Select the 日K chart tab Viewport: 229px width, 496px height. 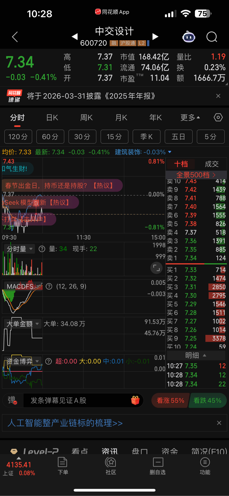tap(52, 118)
